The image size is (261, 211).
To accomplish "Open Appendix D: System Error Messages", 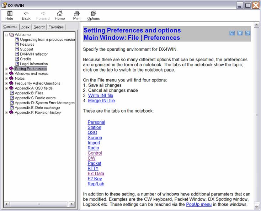I will [44, 103].
